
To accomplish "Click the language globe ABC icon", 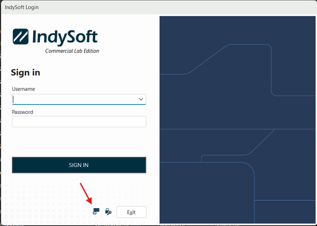I will point(96,212).
